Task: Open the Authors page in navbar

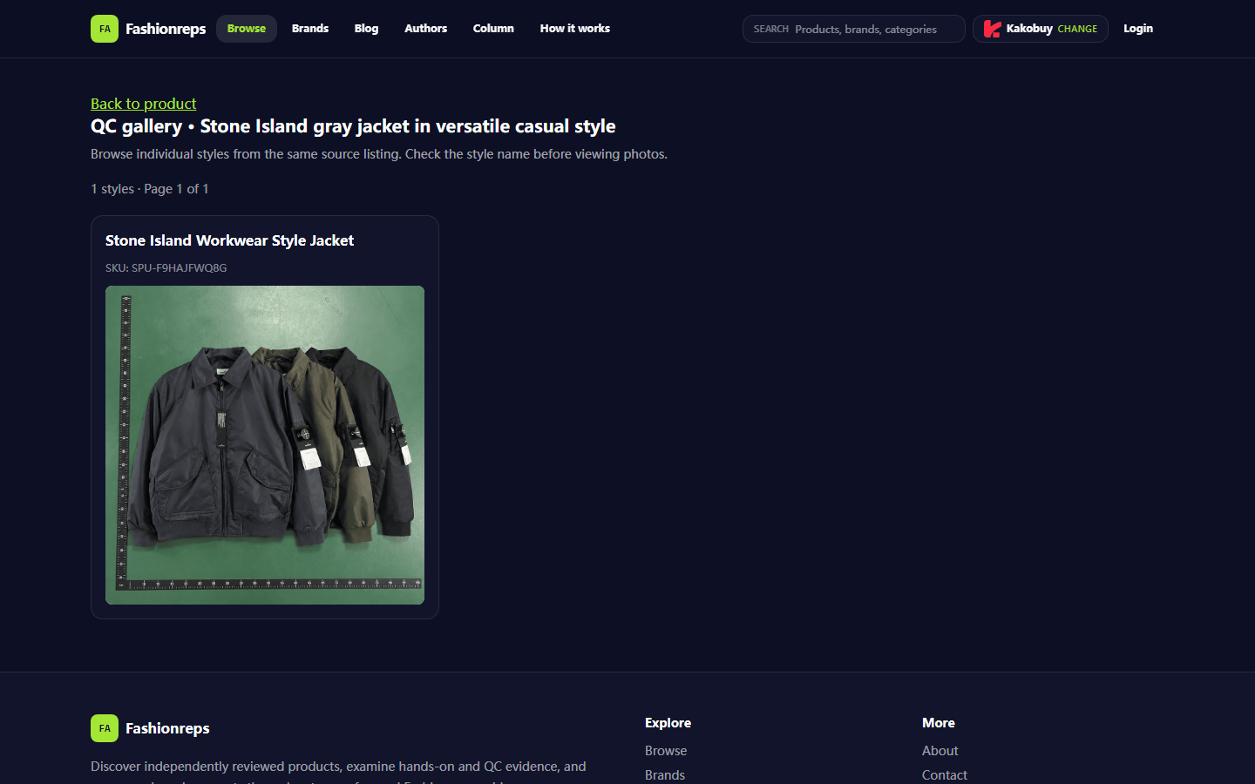Action: coord(425,29)
